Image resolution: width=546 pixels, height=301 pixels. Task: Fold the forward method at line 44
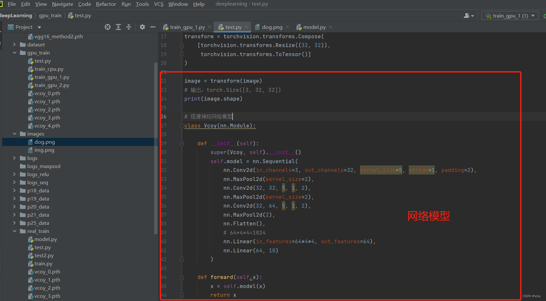tap(182, 277)
